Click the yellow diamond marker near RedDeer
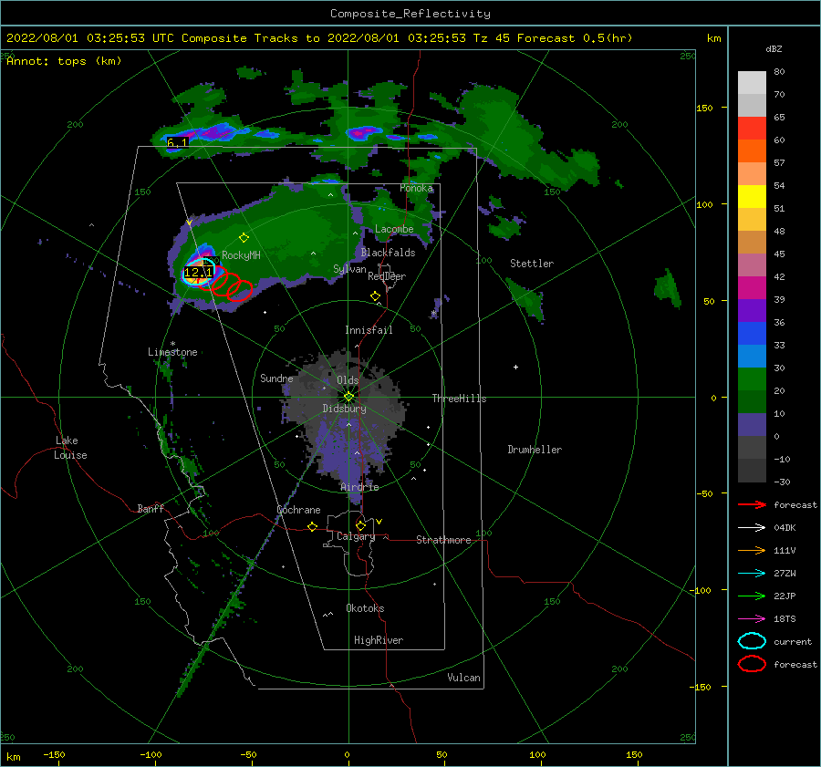821x767 pixels. 375,296
